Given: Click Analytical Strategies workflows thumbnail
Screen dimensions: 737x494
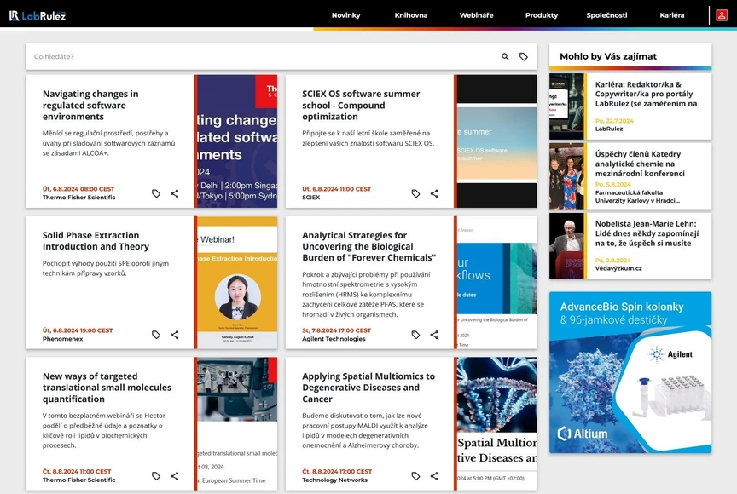Looking at the screenshot, I should point(496,283).
